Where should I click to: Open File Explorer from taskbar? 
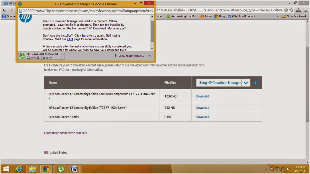(33, 169)
